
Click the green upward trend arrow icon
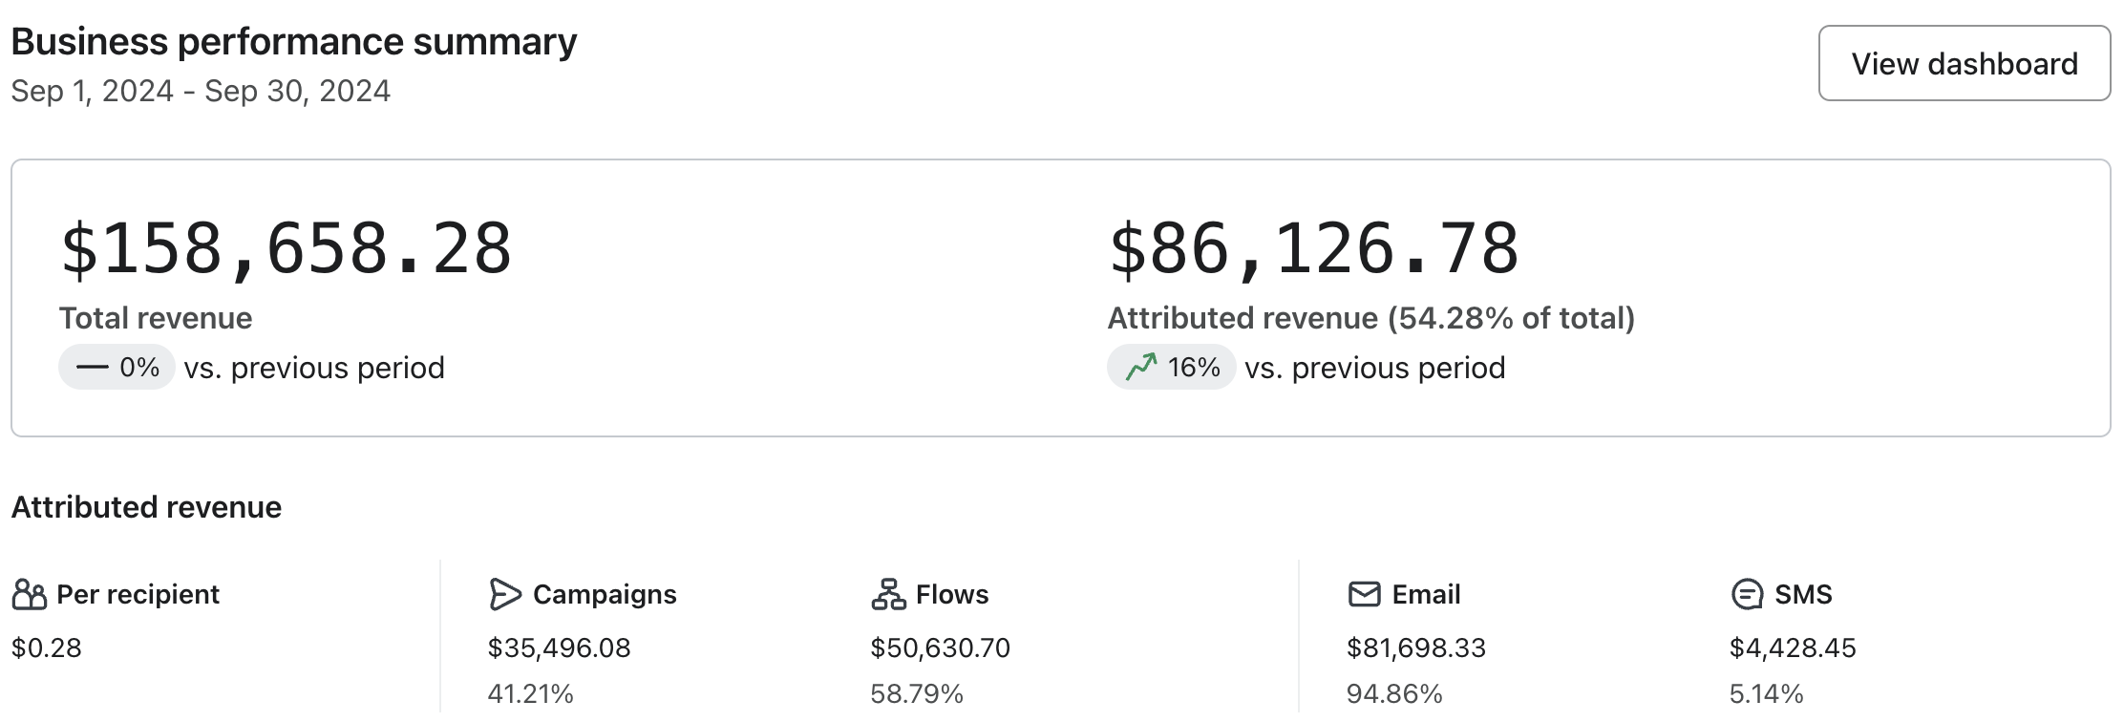[1141, 368]
